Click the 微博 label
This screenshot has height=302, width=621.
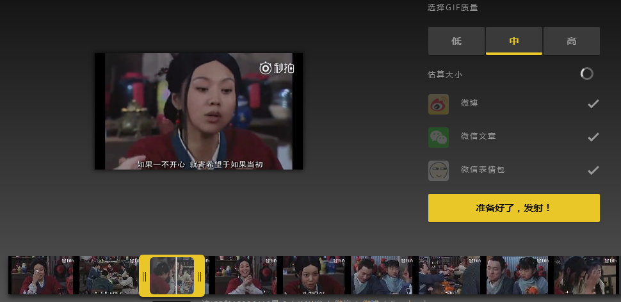click(x=469, y=103)
